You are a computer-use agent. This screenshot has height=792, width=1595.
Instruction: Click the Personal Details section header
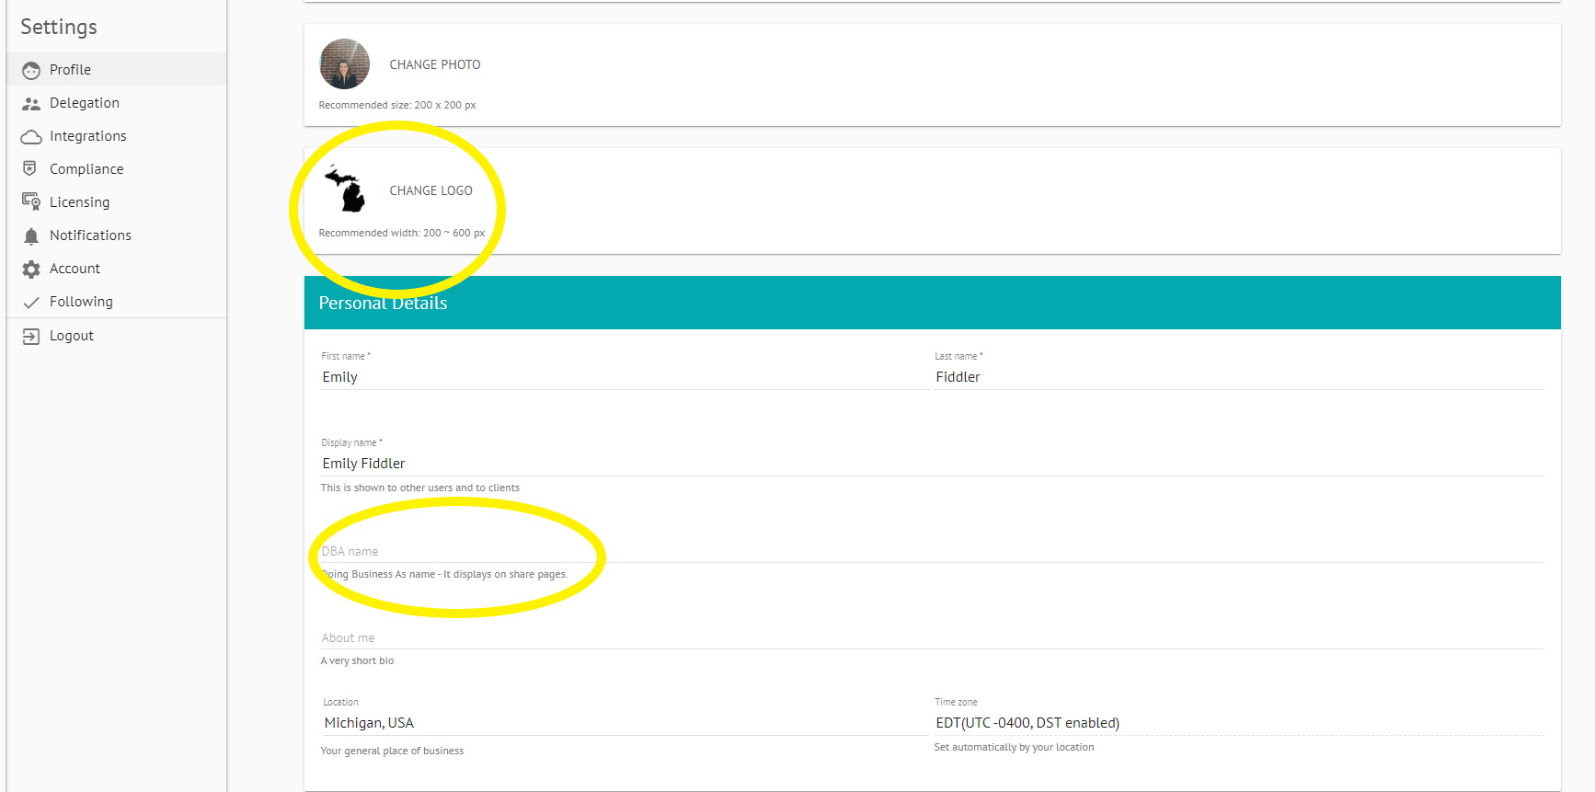932,303
